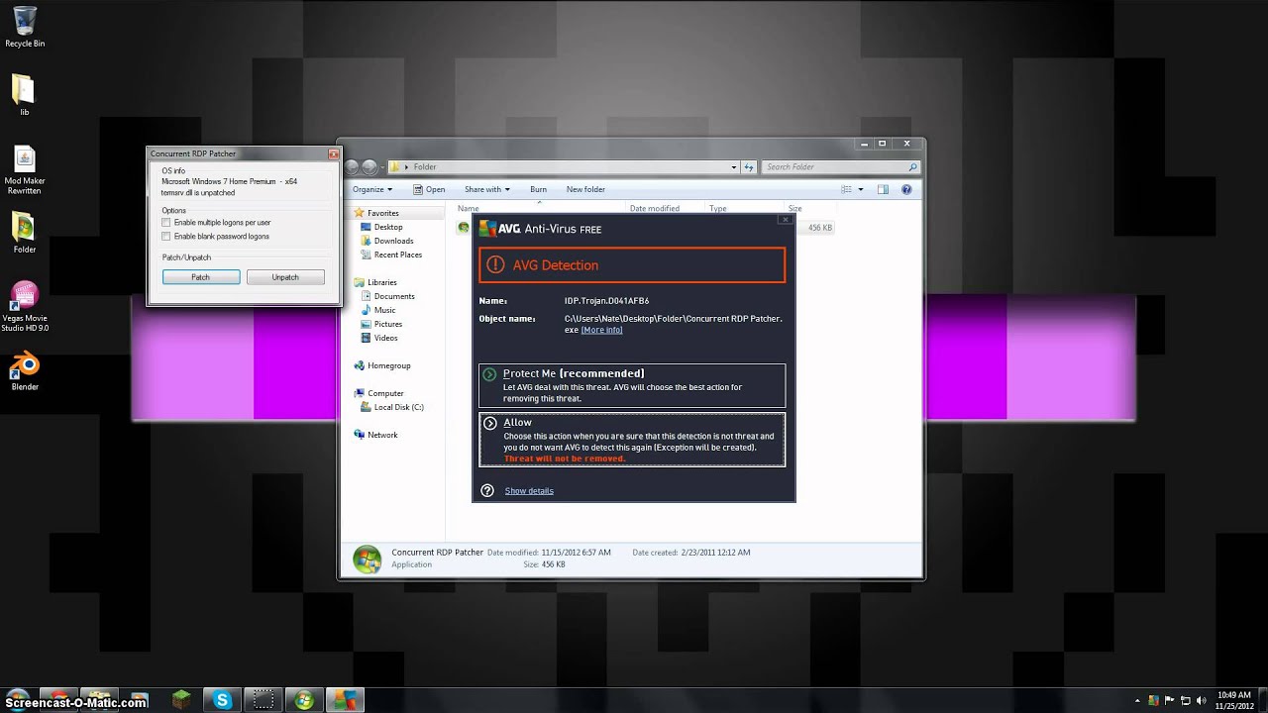Image resolution: width=1268 pixels, height=713 pixels.
Task: Select the Concurrent RDP Patcher file icon
Action: click(463, 228)
